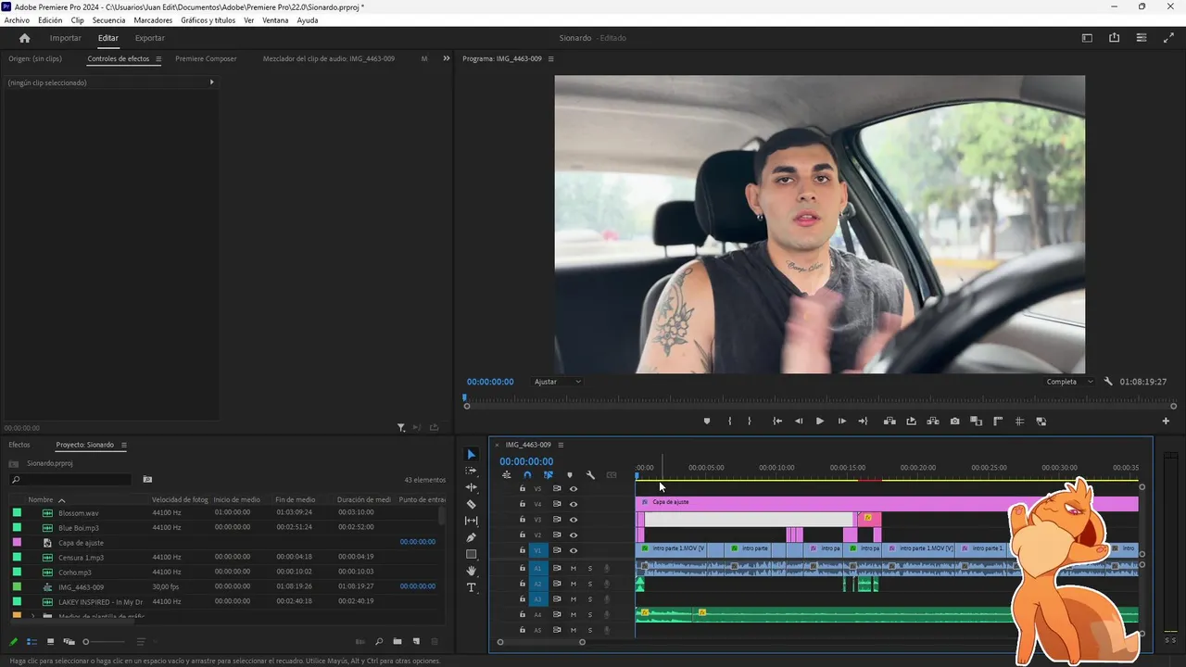Sort by Nombre column header
The height and width of the screenshot is (667, 1186).
(x=41, y=499)
